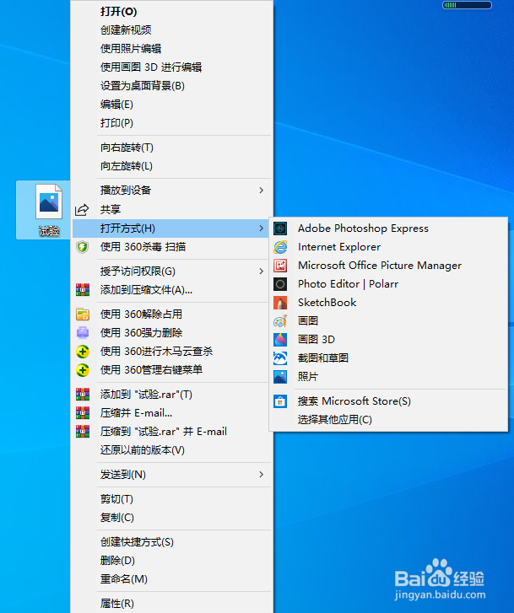
Task: Expand the 发送到(N) submenu arrow
Action: point(261,475)
